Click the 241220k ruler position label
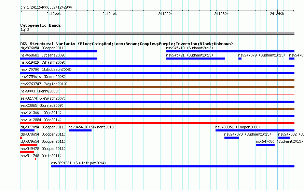 tap(165, 14)
